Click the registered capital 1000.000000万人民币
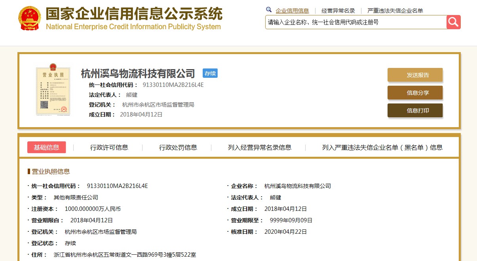477x261 pixels. tap(93, 209)
